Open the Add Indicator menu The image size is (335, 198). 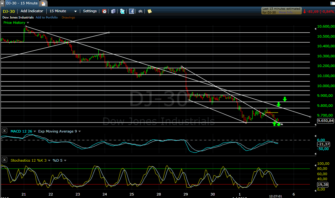point(32,11)
